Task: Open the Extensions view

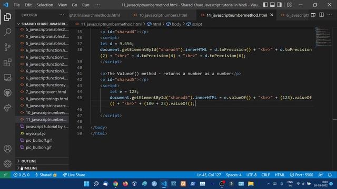Action: click(7, 62)
